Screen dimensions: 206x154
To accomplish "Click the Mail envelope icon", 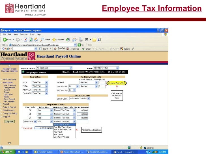I will (74, 39).
